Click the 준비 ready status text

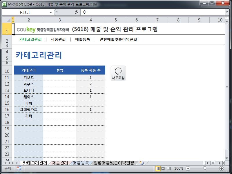pyautogui.click(x=8, y=168)
